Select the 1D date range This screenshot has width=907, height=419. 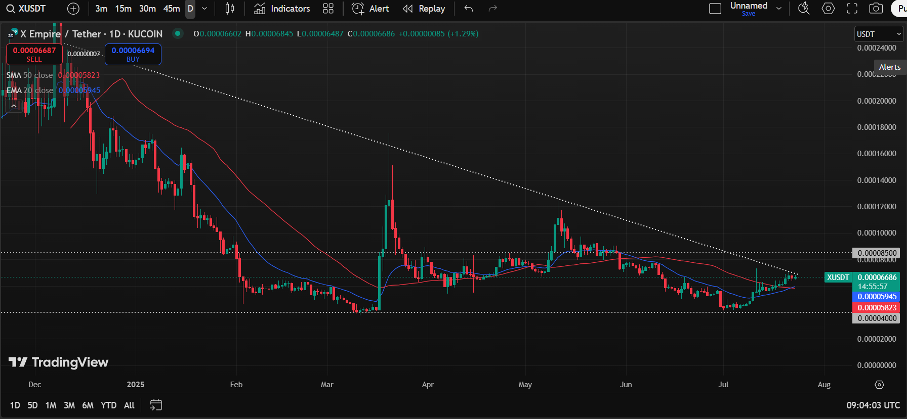click(x=15, y=405)
